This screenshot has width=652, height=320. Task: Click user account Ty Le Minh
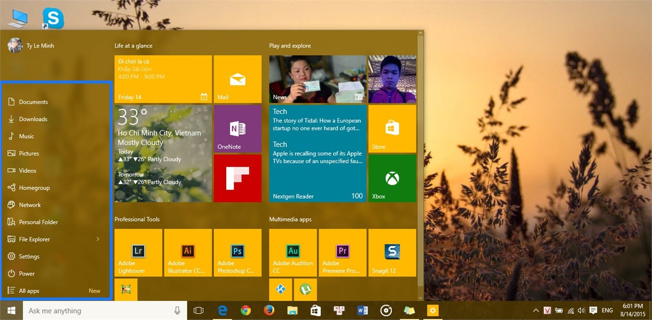31,46
